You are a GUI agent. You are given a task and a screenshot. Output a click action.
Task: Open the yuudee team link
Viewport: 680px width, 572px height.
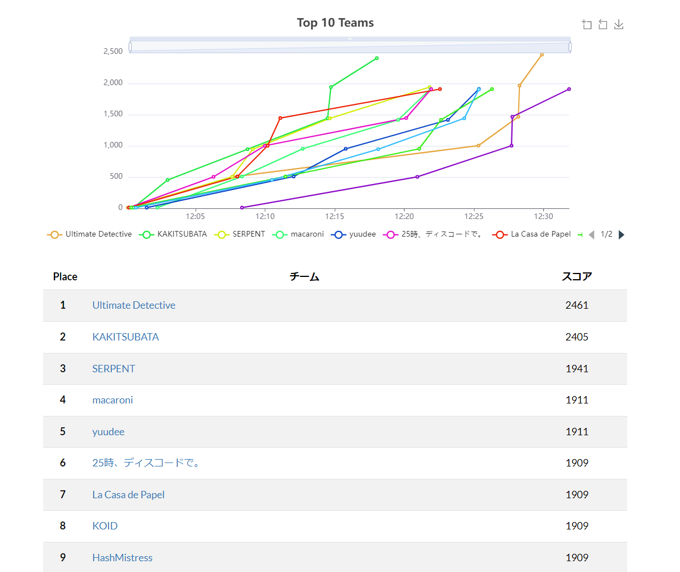point(108,431)
